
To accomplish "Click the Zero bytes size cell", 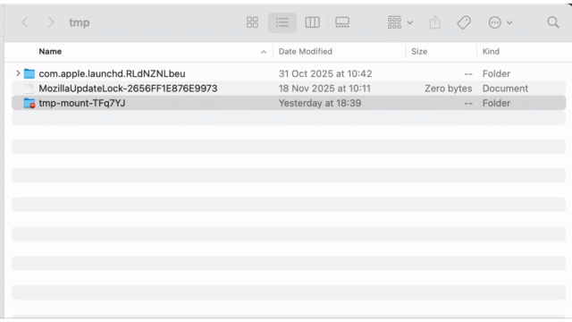I will tap(449, 89).
